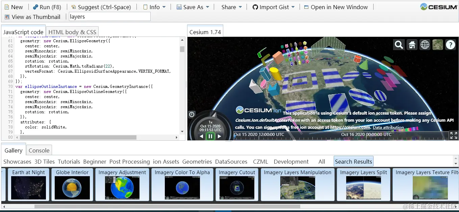Image resolution: width=459 pixels, height=212 pixels.
Task: Click View as Thumbnail
Action: [32, 17]
